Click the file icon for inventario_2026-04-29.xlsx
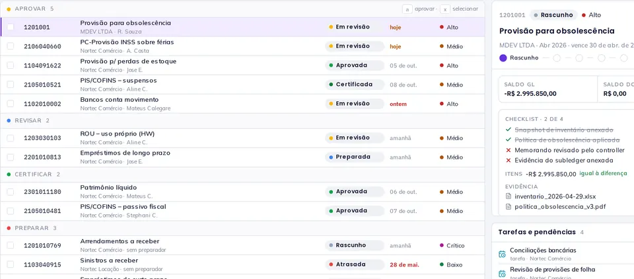Image resolution: width=634 pixels, height=279 pixels. (509, 196)
